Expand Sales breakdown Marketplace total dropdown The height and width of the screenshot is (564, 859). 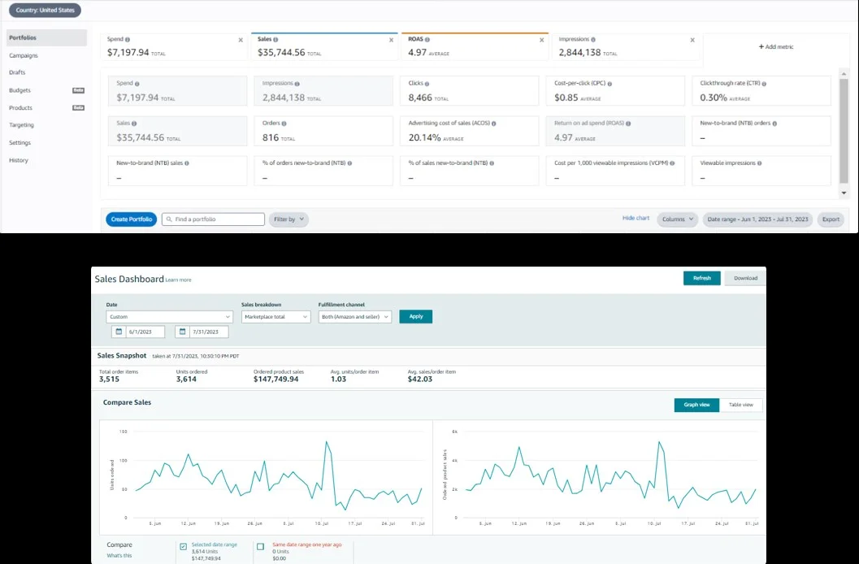276,316
